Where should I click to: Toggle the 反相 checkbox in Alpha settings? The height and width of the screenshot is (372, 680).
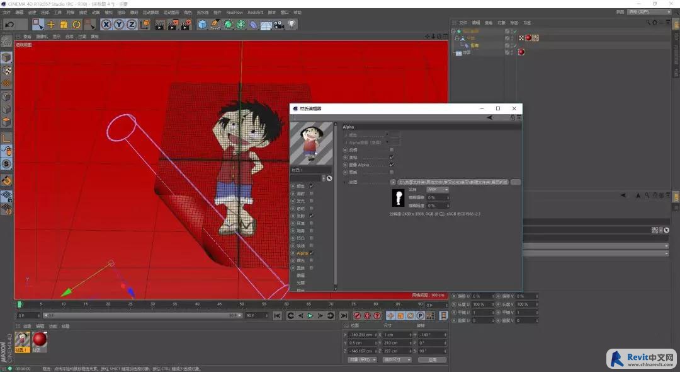tap(392, 150)
